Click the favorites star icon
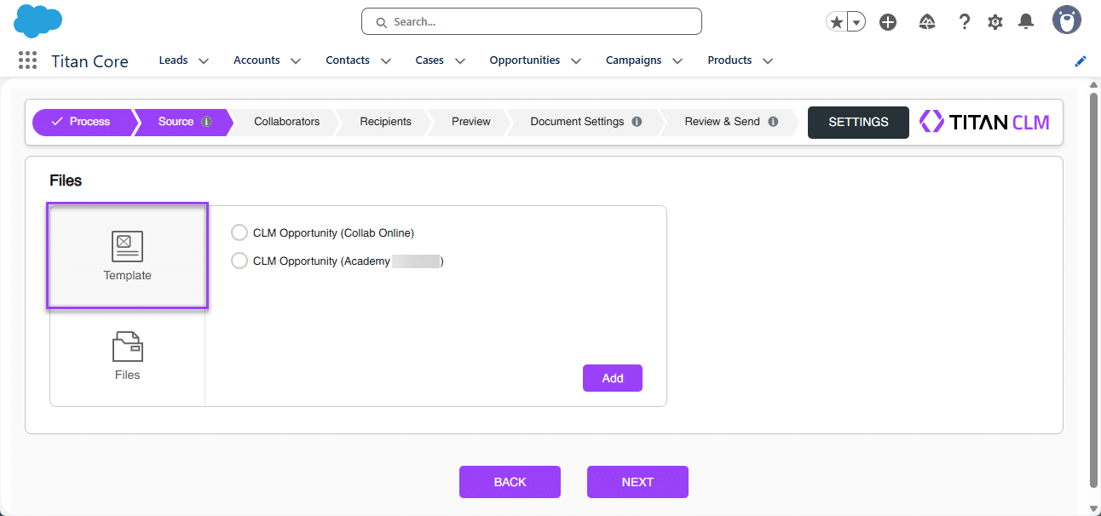This screenshot has height=516, width=1101. pos(836,21)
